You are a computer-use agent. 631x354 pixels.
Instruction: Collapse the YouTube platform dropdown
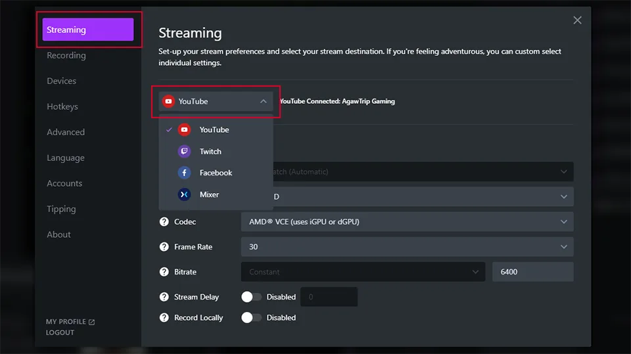216,101
